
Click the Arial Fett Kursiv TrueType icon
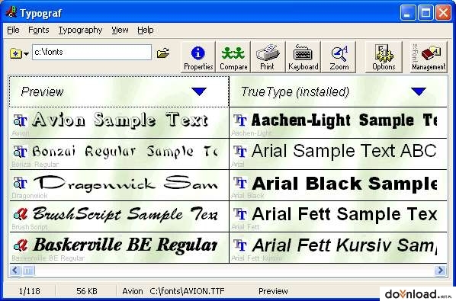tap(240, 245)
